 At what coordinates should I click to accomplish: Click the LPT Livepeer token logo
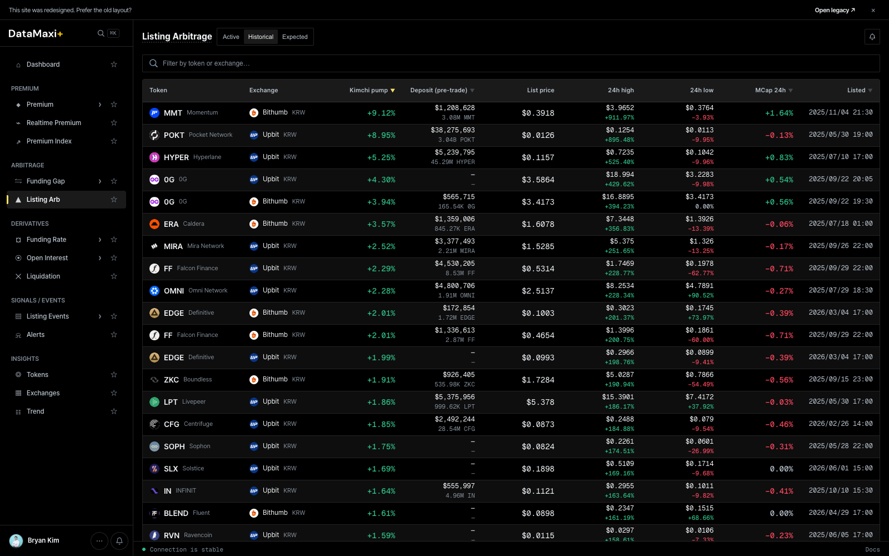[154, 402]
